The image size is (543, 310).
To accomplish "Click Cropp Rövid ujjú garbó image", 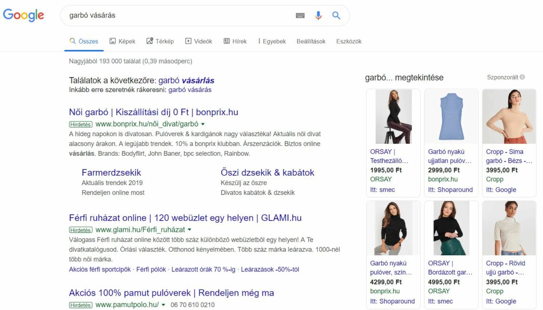I will point(509,228).
